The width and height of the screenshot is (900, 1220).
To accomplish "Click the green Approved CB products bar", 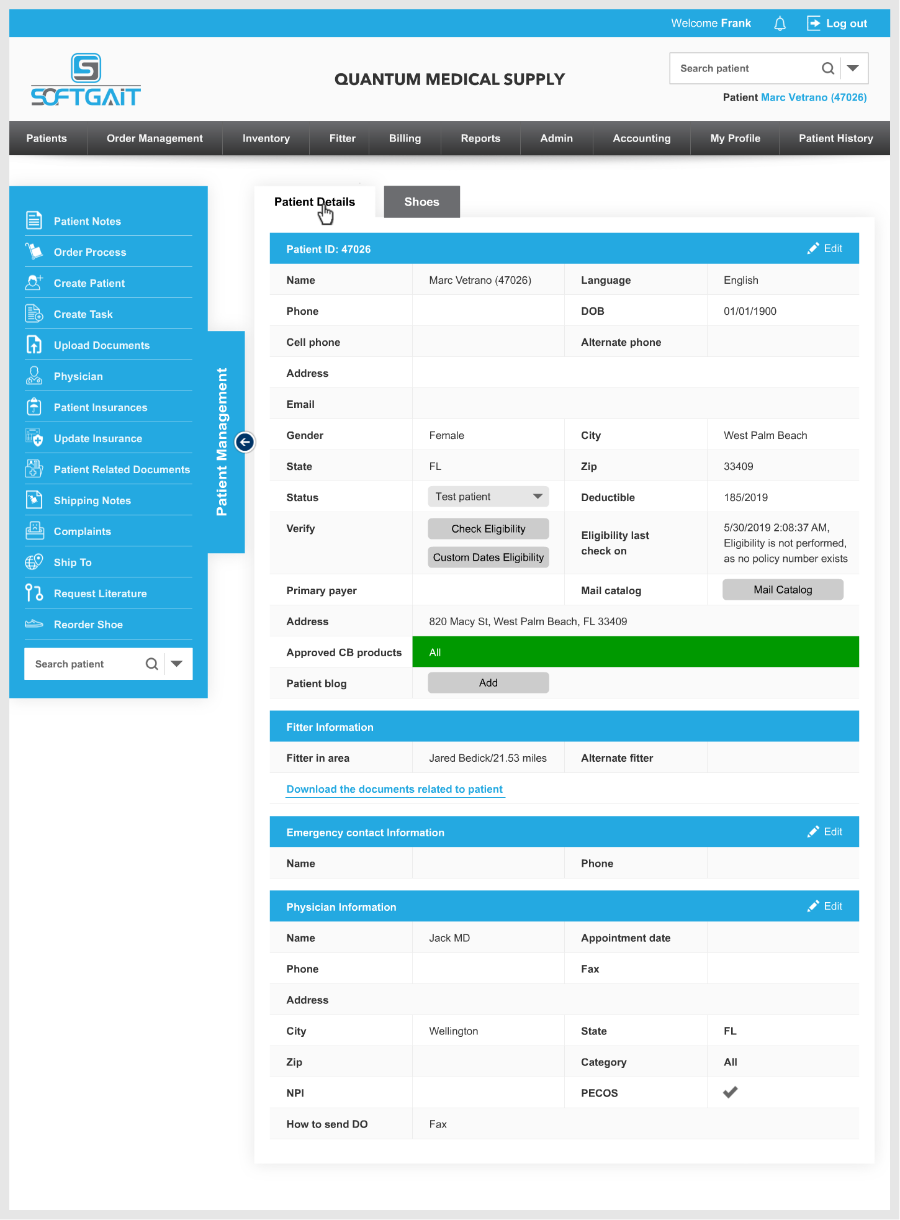I will 635,652.
